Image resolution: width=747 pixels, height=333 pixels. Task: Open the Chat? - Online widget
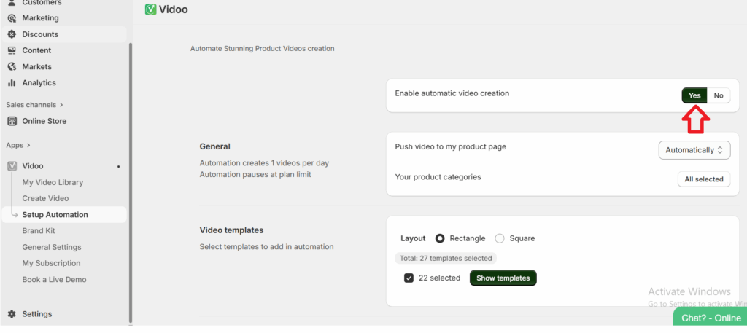pyautogui.click(x=711, y=318)
